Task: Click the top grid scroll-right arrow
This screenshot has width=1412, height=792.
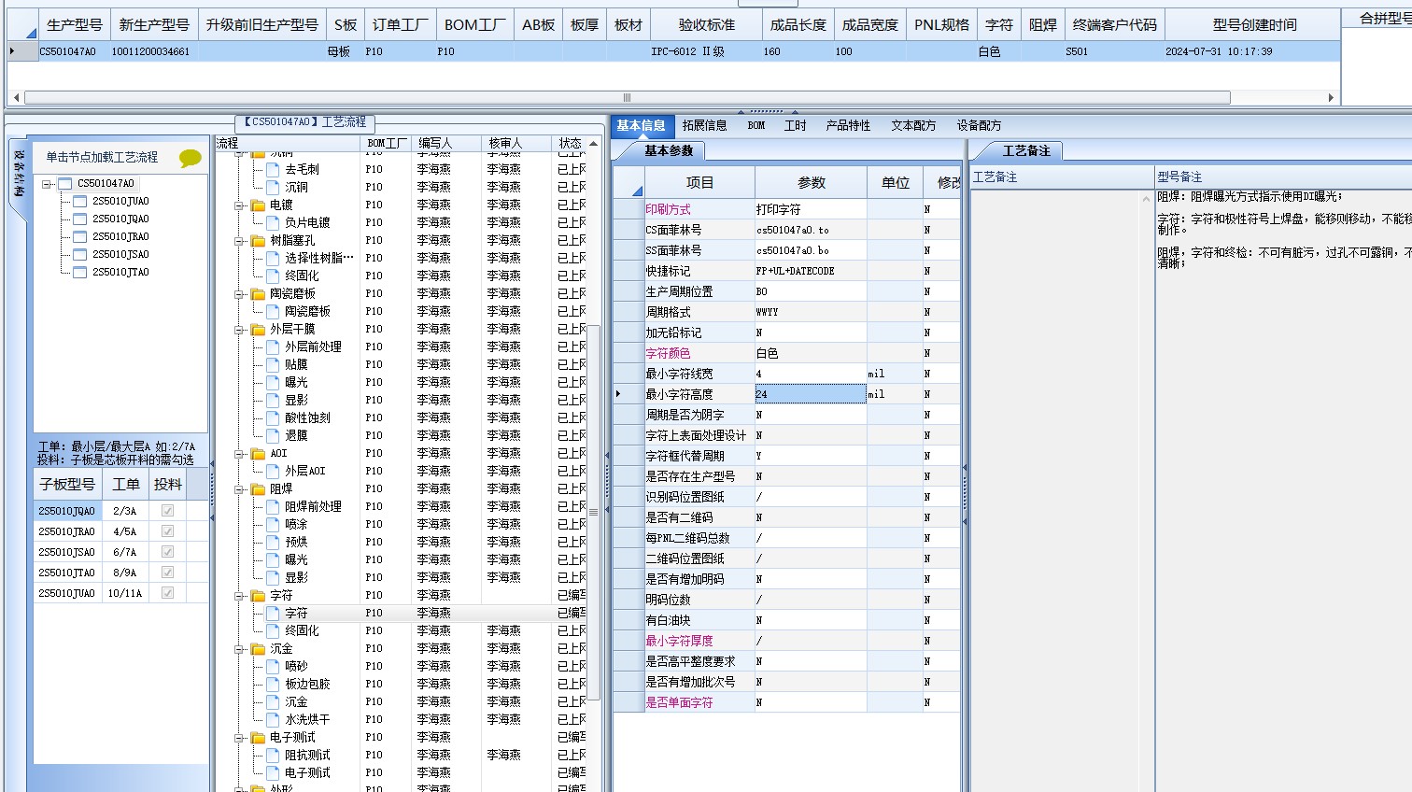Action: (x=1331, y=98)
